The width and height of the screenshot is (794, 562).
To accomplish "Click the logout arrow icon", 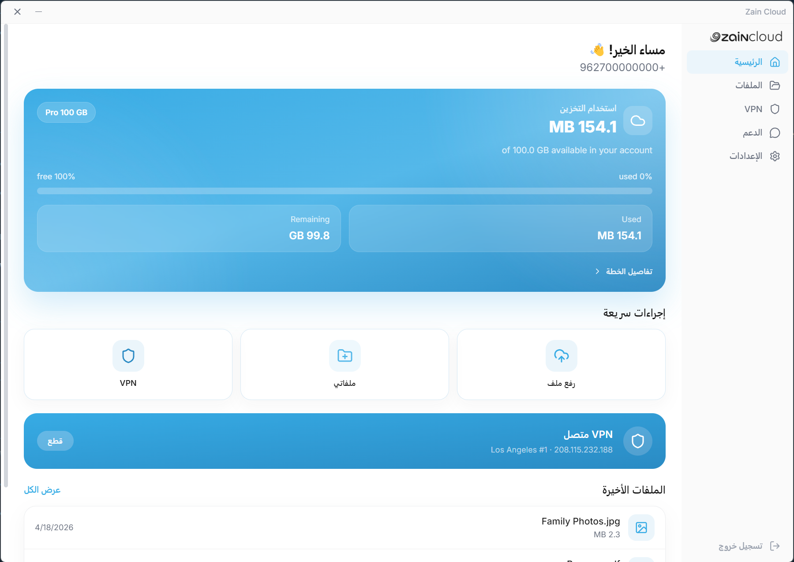I will (775, 546).
